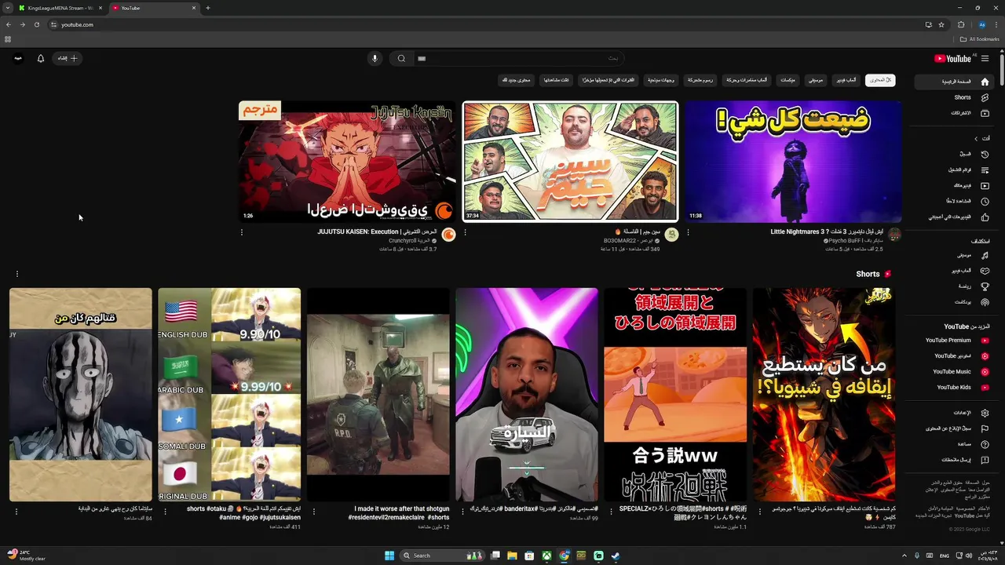
Task: Open a new Chrome tab
Action: tap(207, 8)
